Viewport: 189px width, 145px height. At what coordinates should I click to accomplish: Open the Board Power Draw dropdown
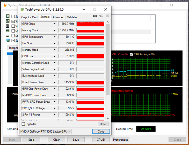point(54,82)
